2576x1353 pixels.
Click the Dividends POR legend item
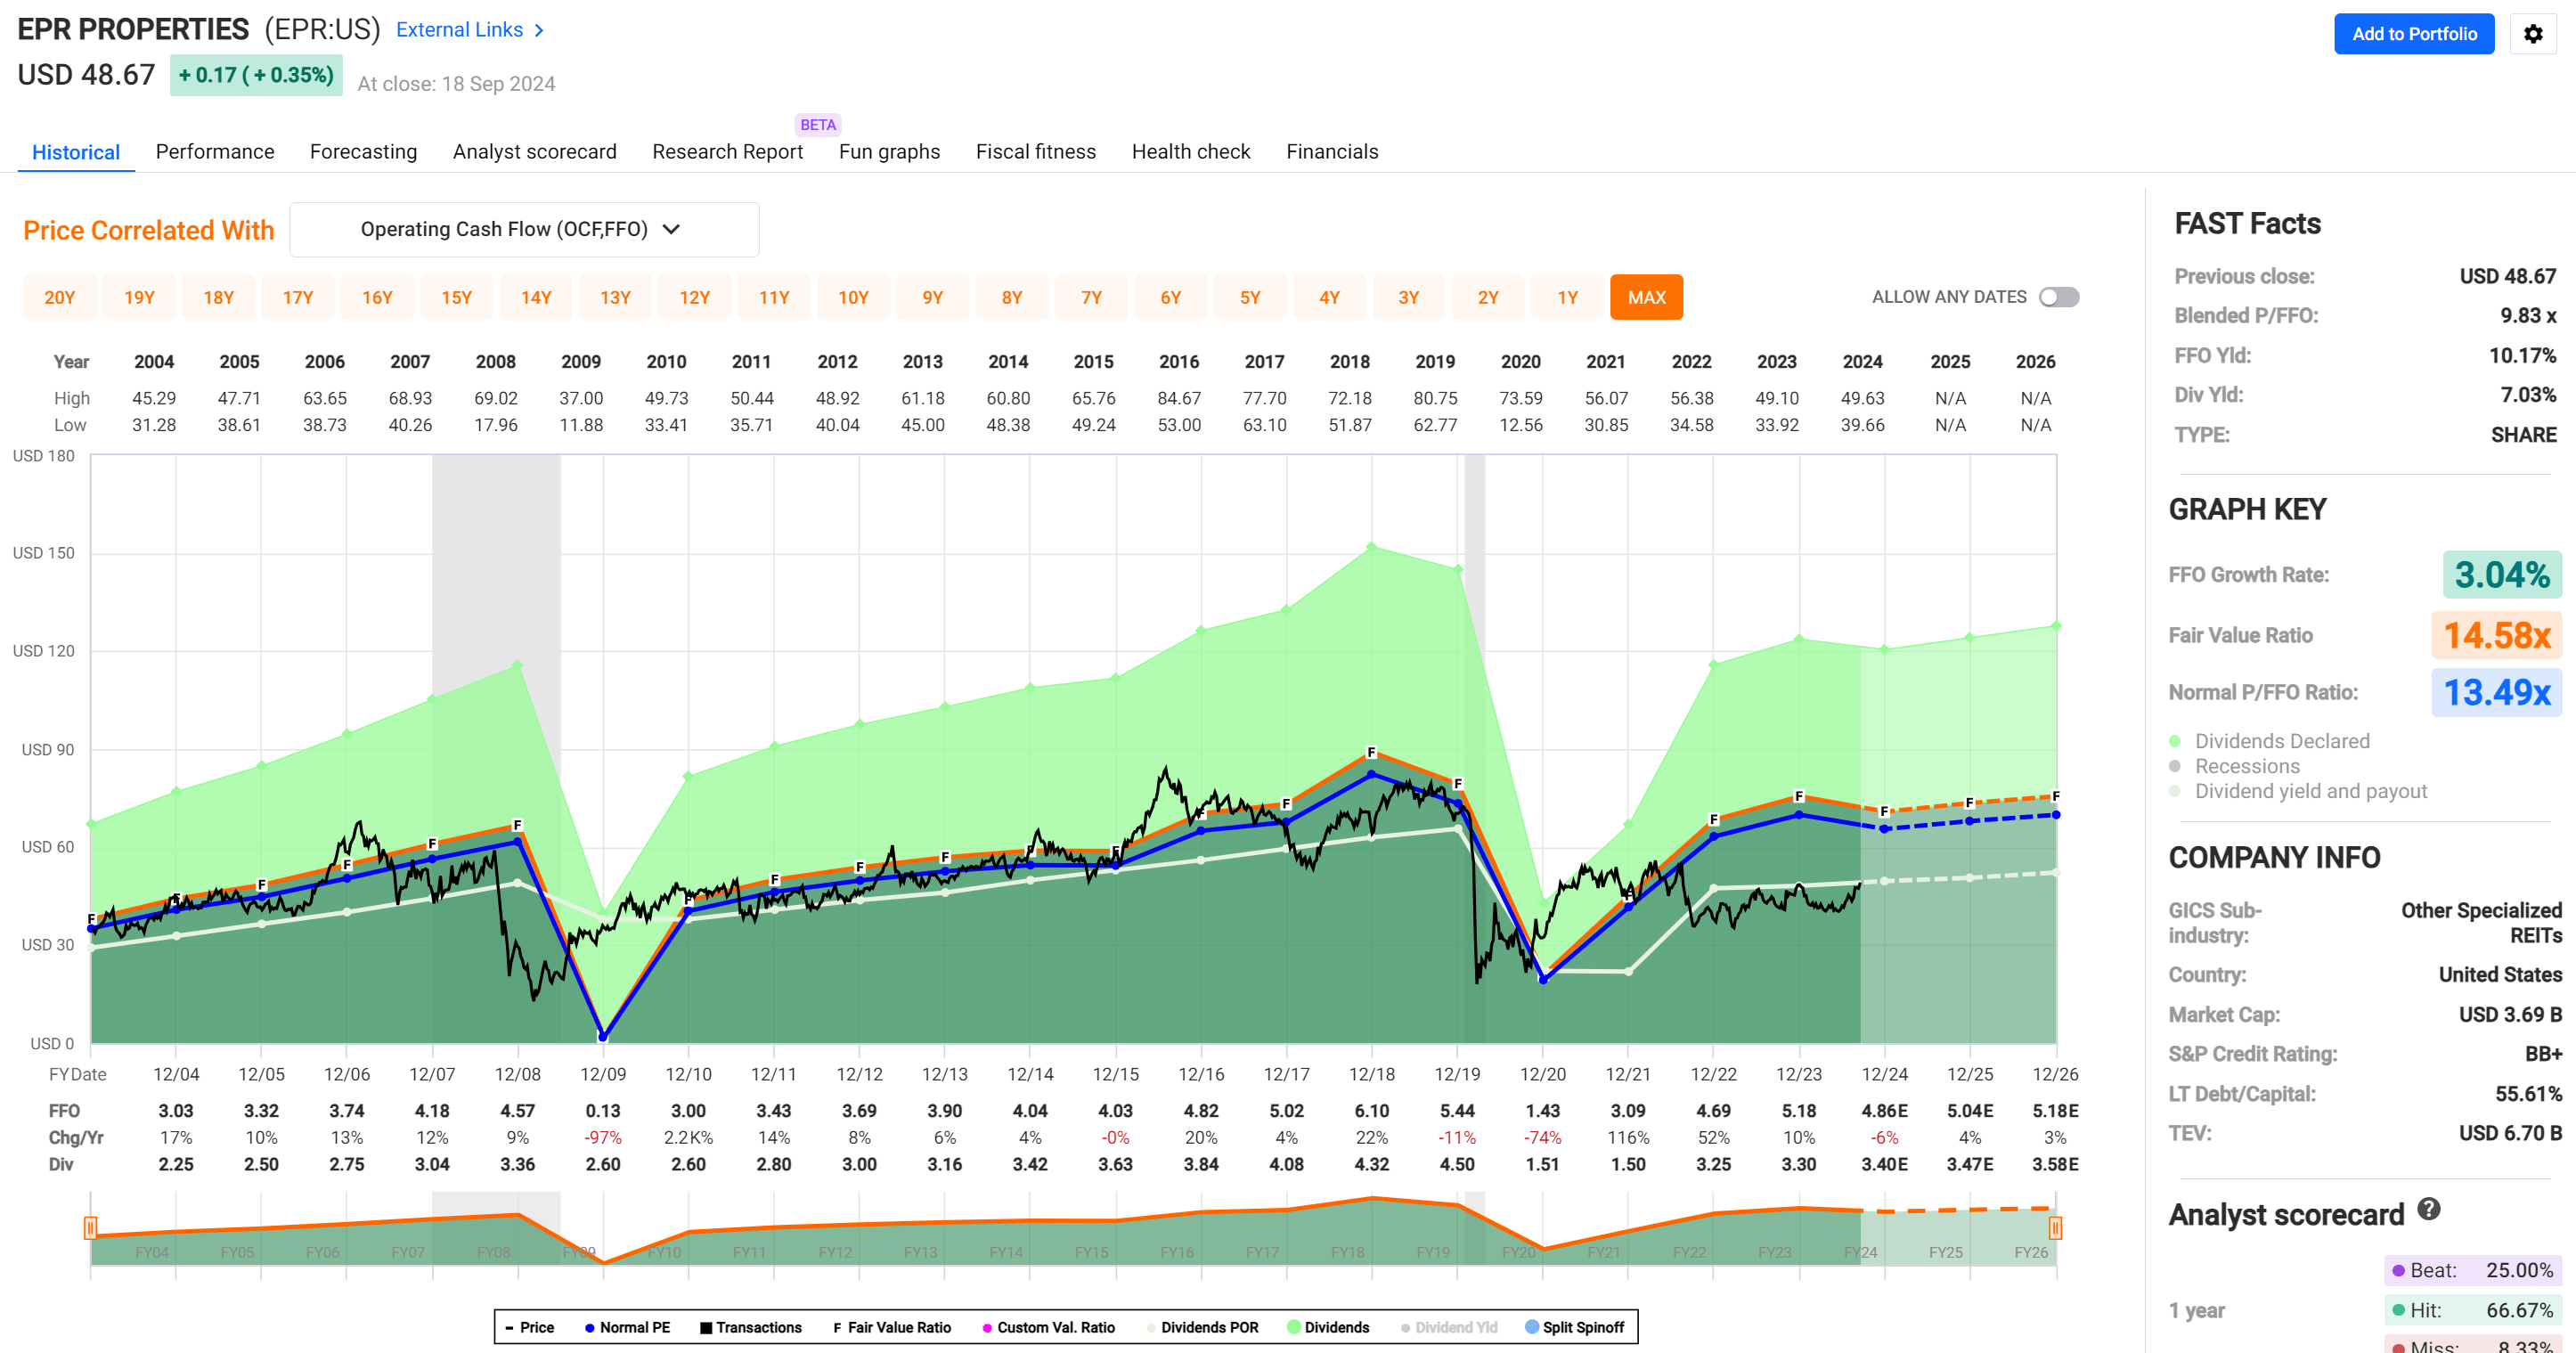1150,1327
